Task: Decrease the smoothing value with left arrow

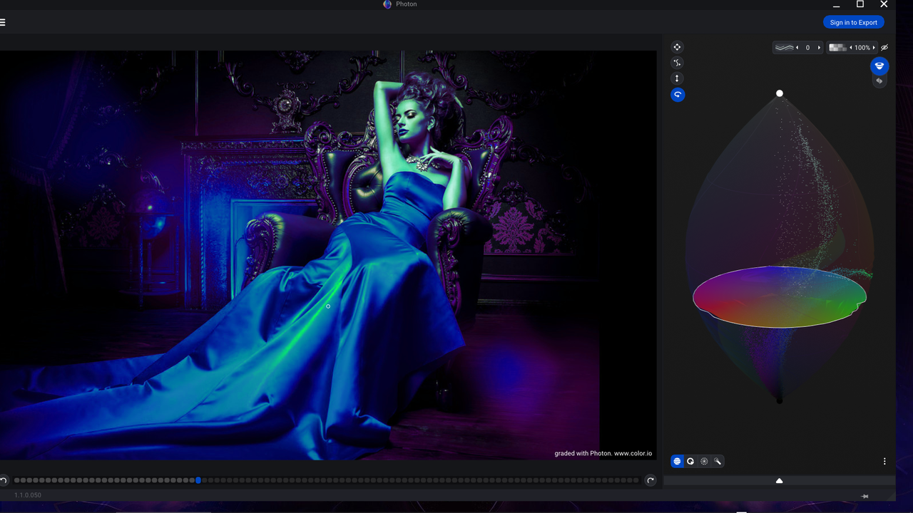Action: 797,48
